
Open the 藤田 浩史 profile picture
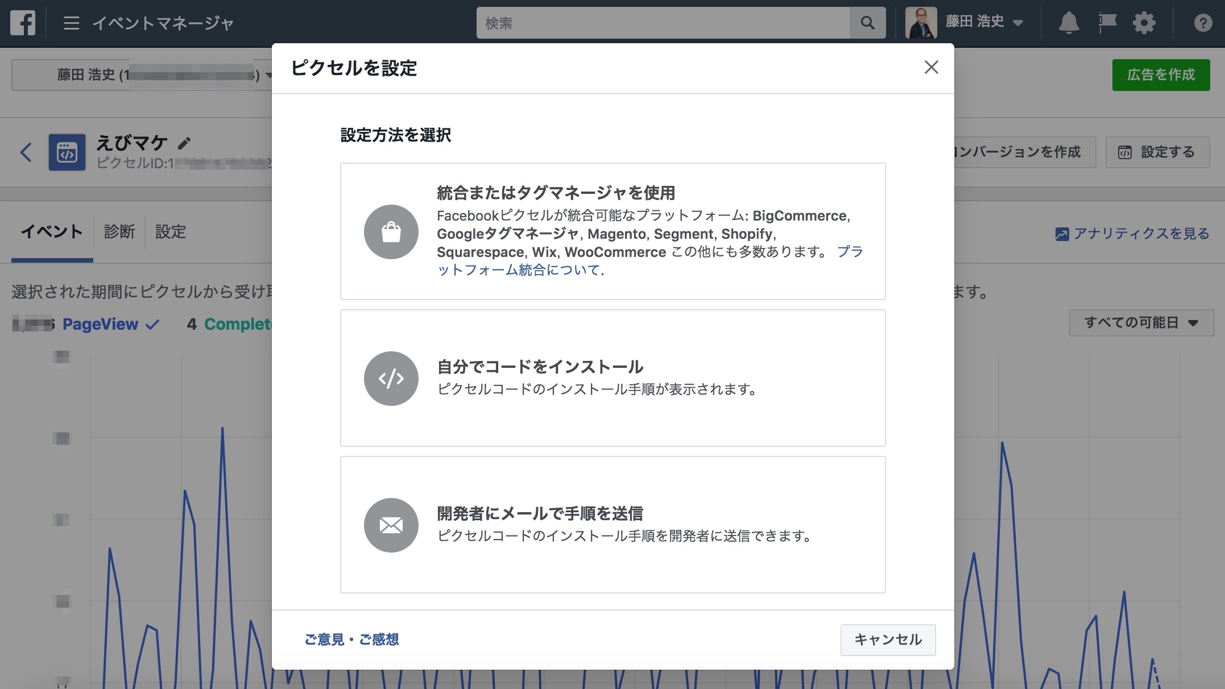click(921, 23)
